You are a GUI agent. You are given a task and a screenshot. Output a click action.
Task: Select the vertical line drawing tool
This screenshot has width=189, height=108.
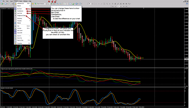coord(96,4)
